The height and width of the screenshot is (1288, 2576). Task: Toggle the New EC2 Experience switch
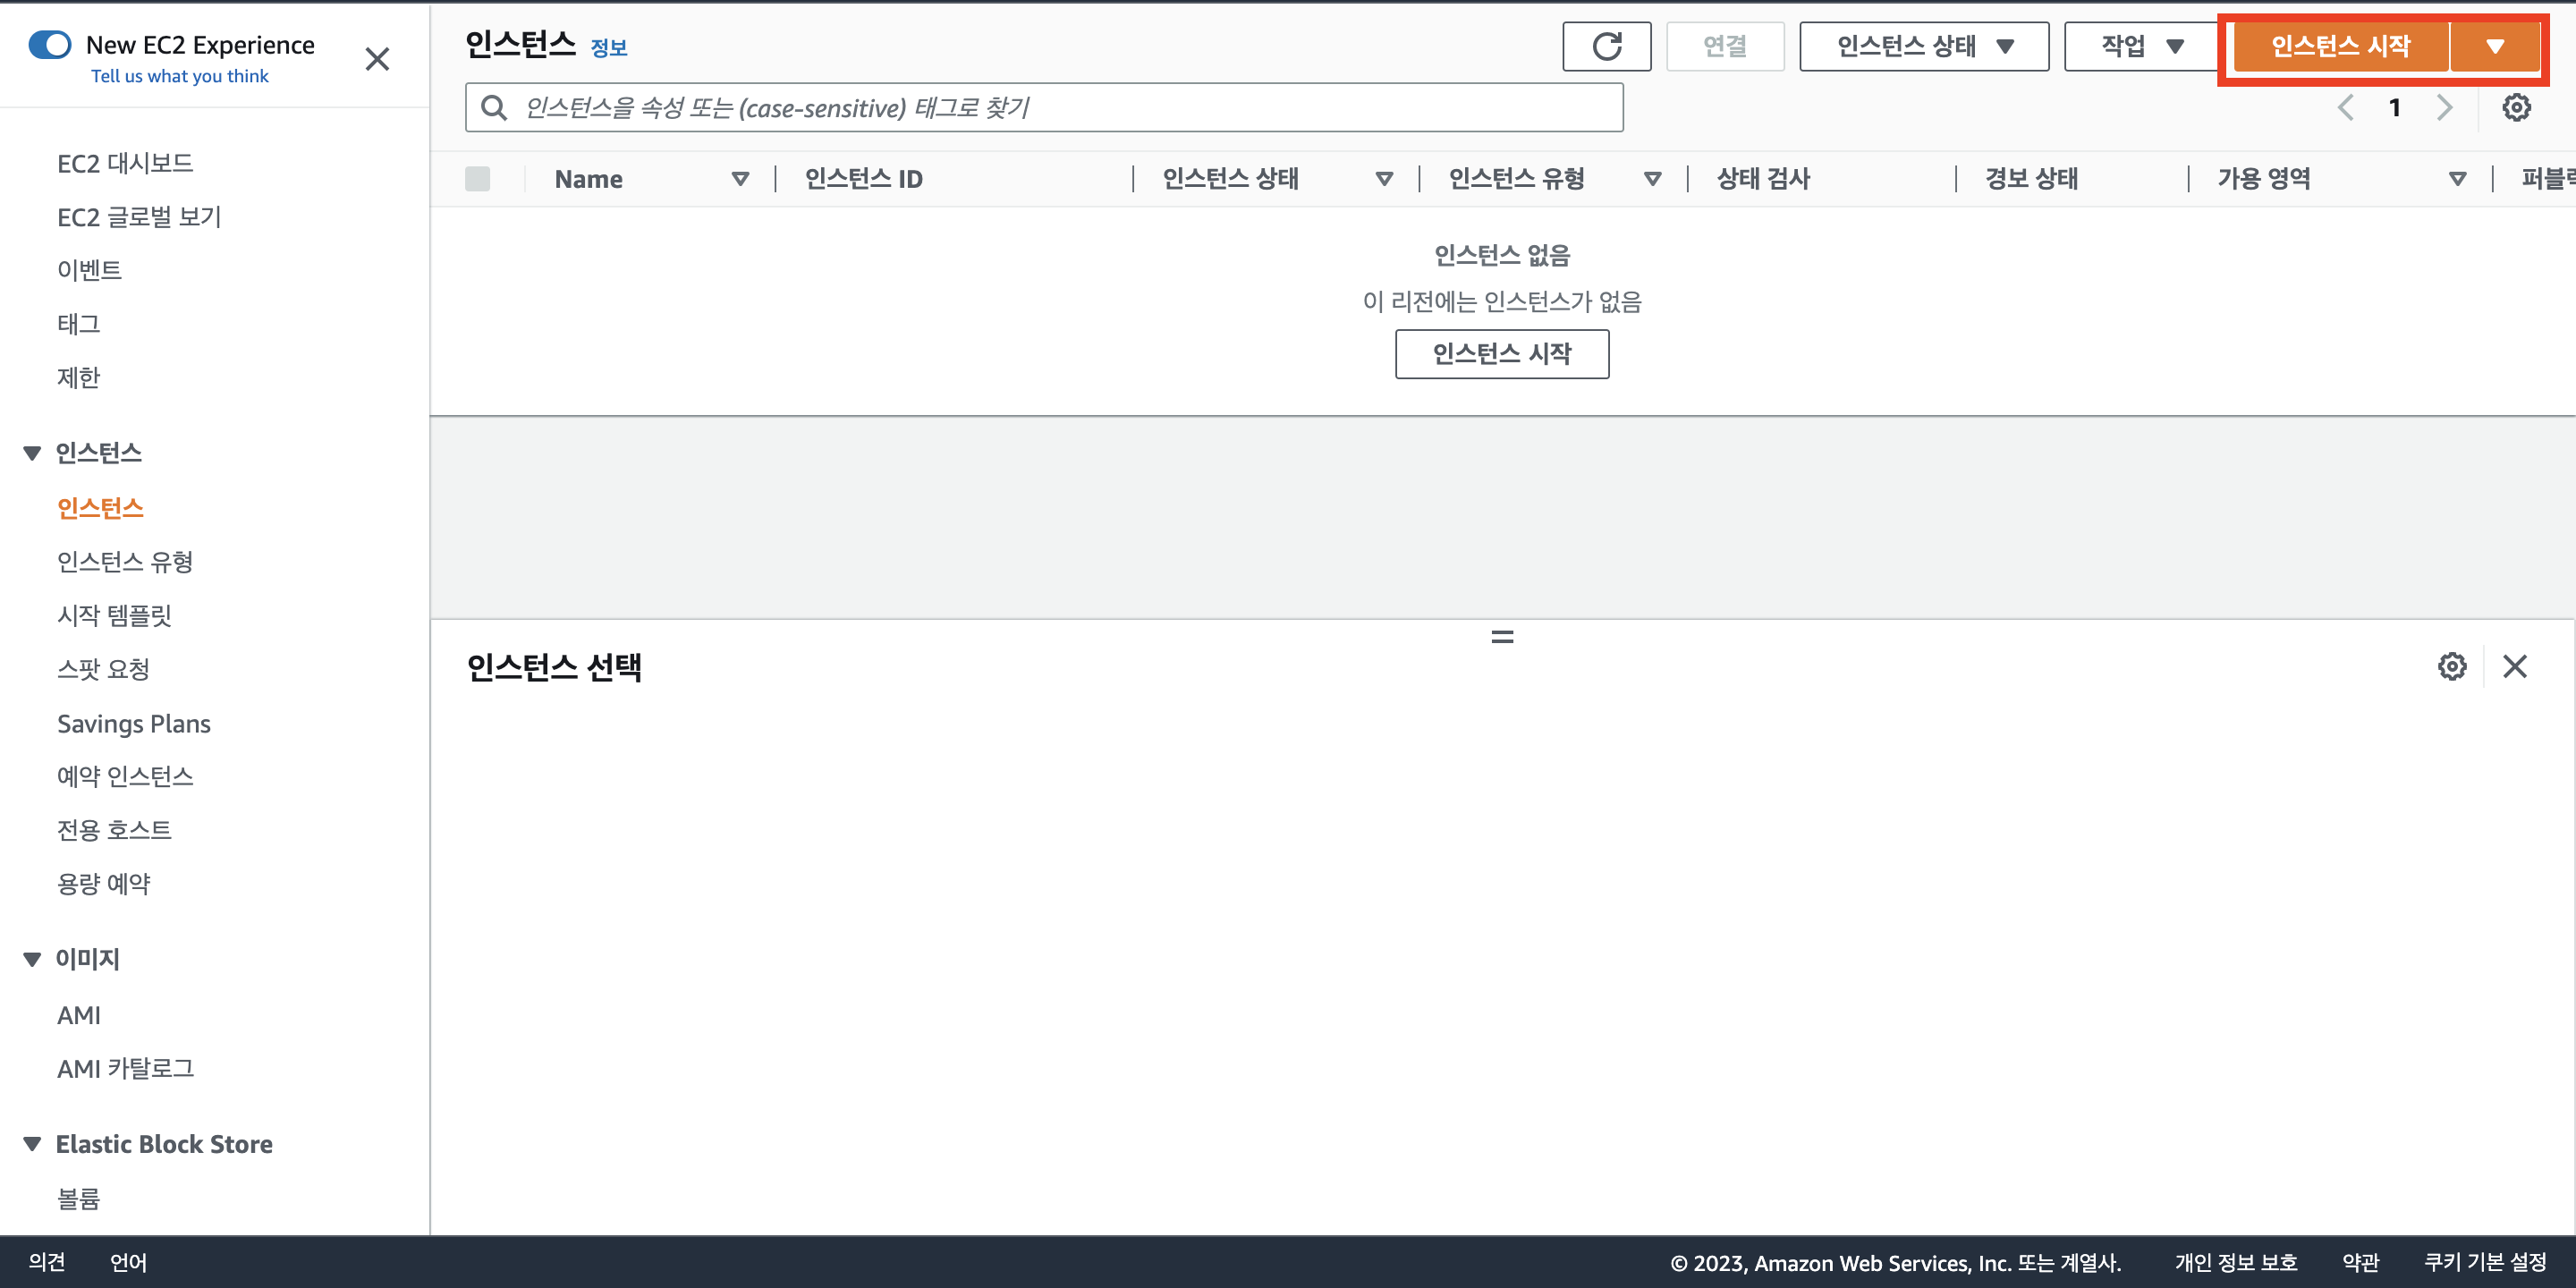point(50,45)
